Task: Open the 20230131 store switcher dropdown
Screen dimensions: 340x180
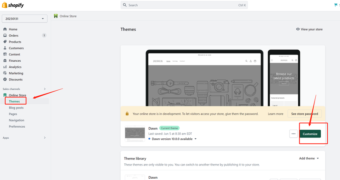Action: 25,19
